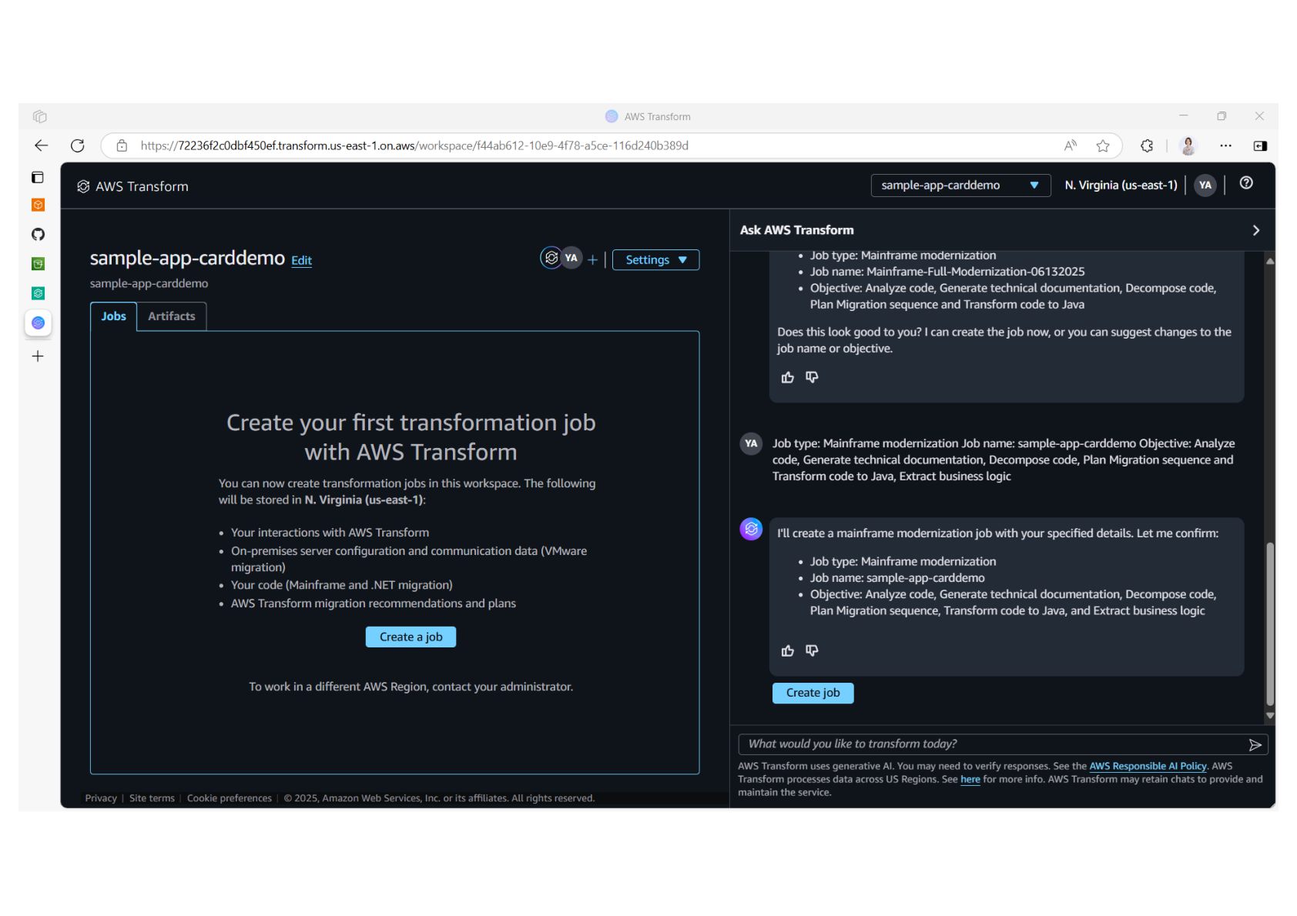
Task: Switch to the GitHub tab
Action: pos(38,234)
